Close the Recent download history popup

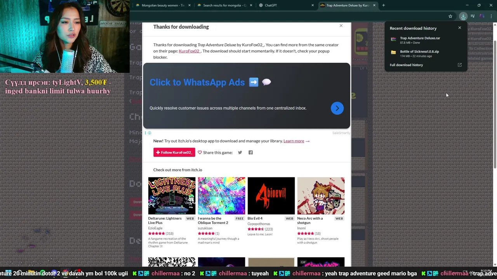(460, 28)
